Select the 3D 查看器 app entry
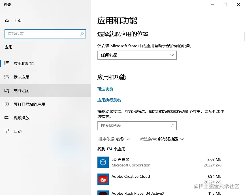 tap(159, 162)
